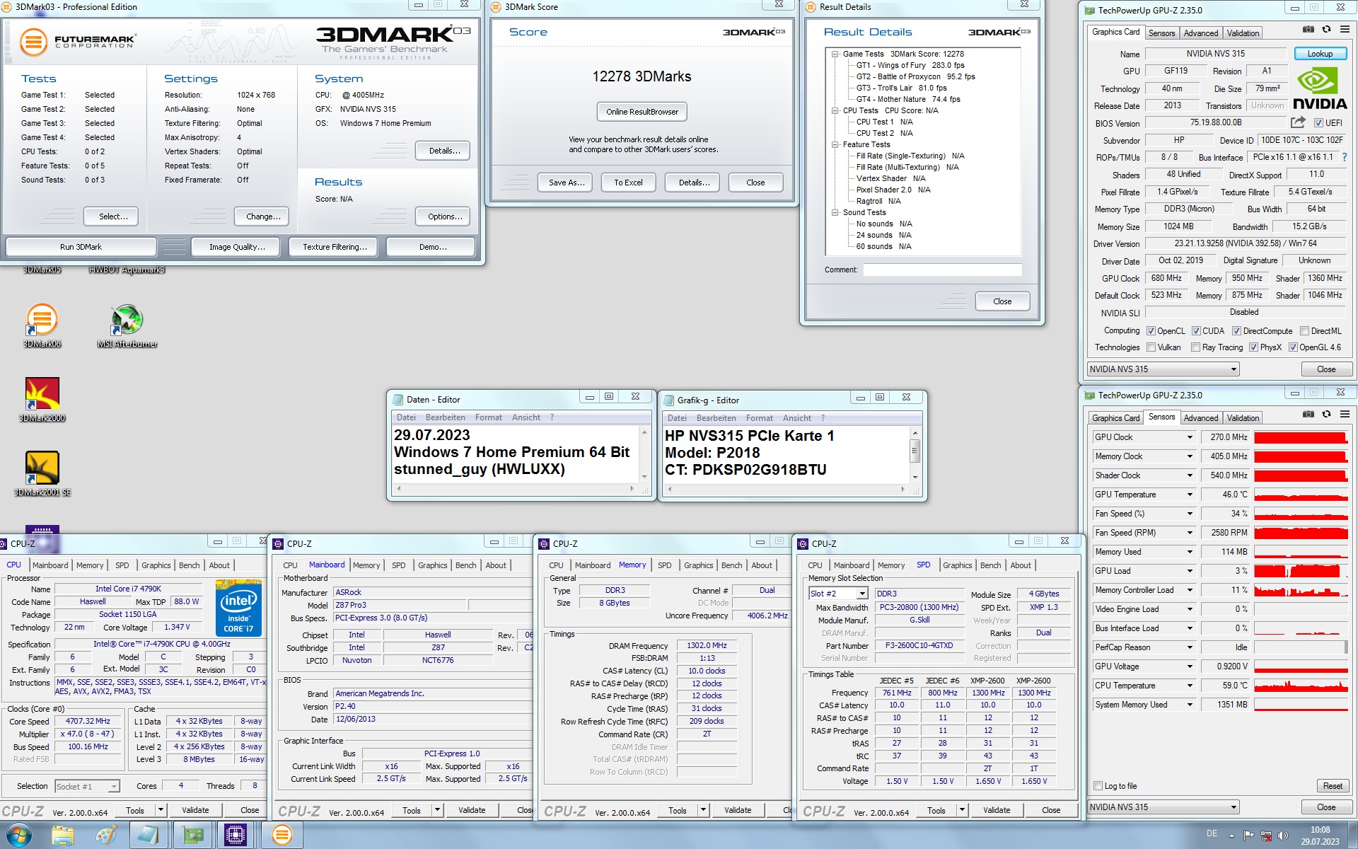
Task: Click the GPU-Z refresh icon in Graphics Card window
Action: point(1326,30)
